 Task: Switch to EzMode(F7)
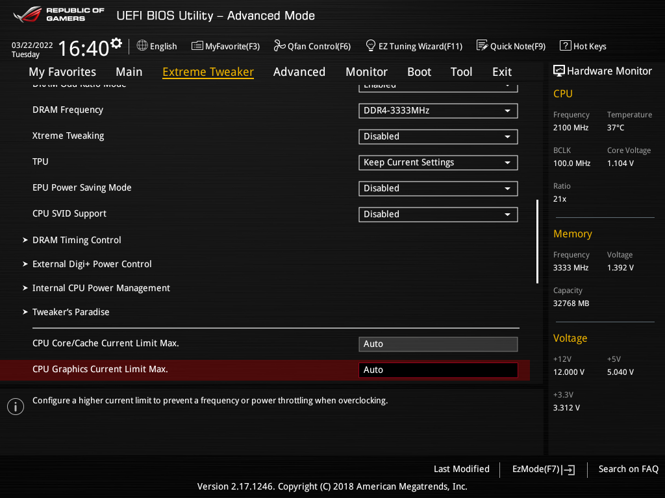pos(536,469)
